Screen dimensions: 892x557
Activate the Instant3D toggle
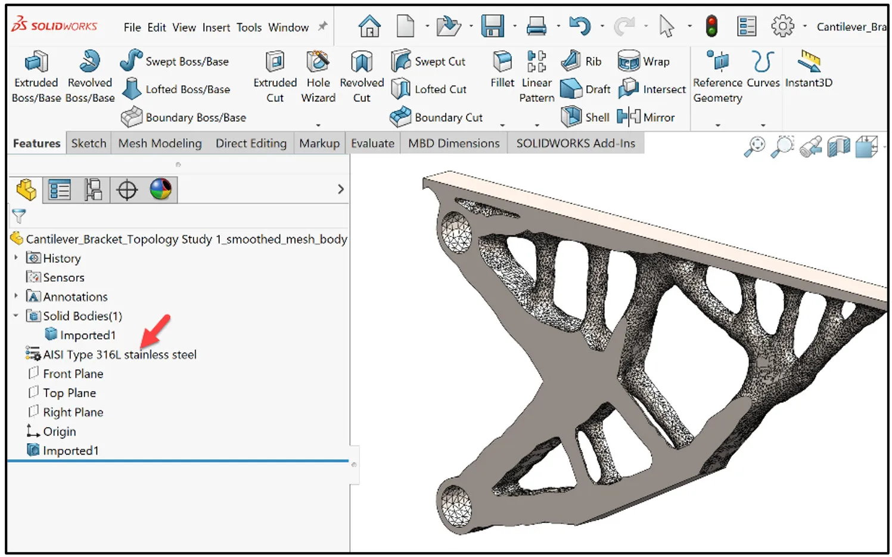point(809,63)
